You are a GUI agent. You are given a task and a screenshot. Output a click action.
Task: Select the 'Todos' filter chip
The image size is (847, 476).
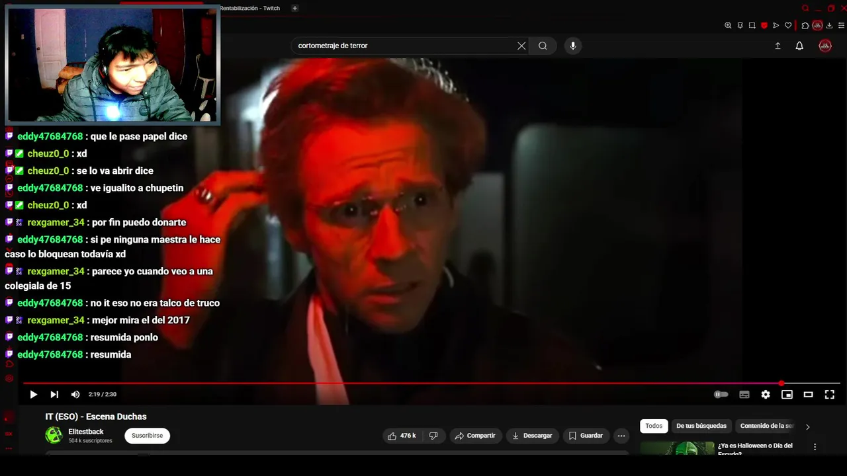tap(654, 426)
